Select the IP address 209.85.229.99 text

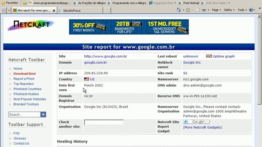tap(96, 73)
